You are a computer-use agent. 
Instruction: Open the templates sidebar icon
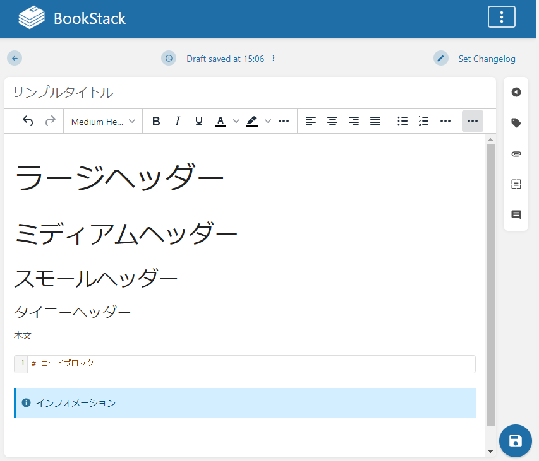pyautogui.click(x=516, y=184)
